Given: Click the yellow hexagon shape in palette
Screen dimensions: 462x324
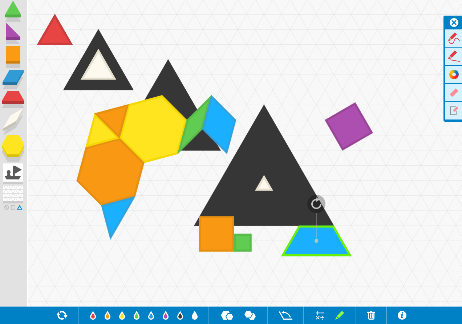Looking at the screenshot, I should tap(13, 145).
